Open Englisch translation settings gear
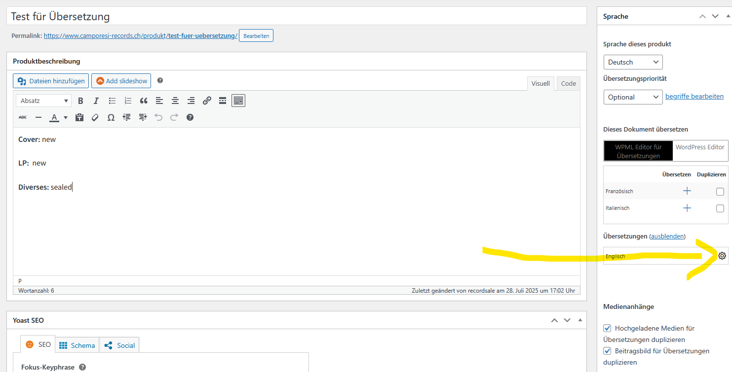Image resolution: width=732 pixels, height=372 pixels. pyautogui.click(x=722, y=256)
